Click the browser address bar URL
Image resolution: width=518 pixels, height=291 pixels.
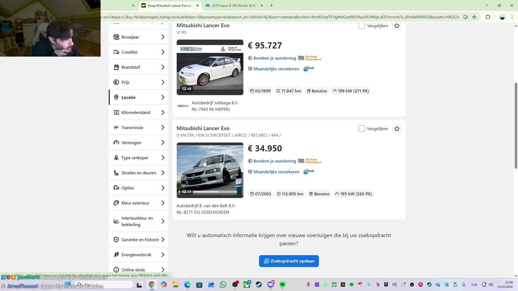279,17
